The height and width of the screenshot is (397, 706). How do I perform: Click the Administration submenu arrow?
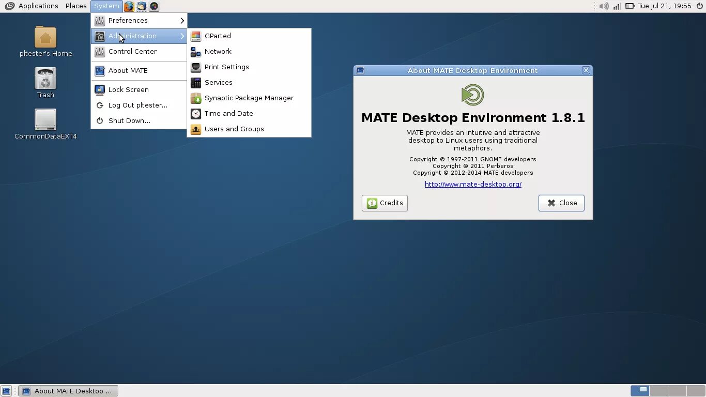tap(182, 36)
